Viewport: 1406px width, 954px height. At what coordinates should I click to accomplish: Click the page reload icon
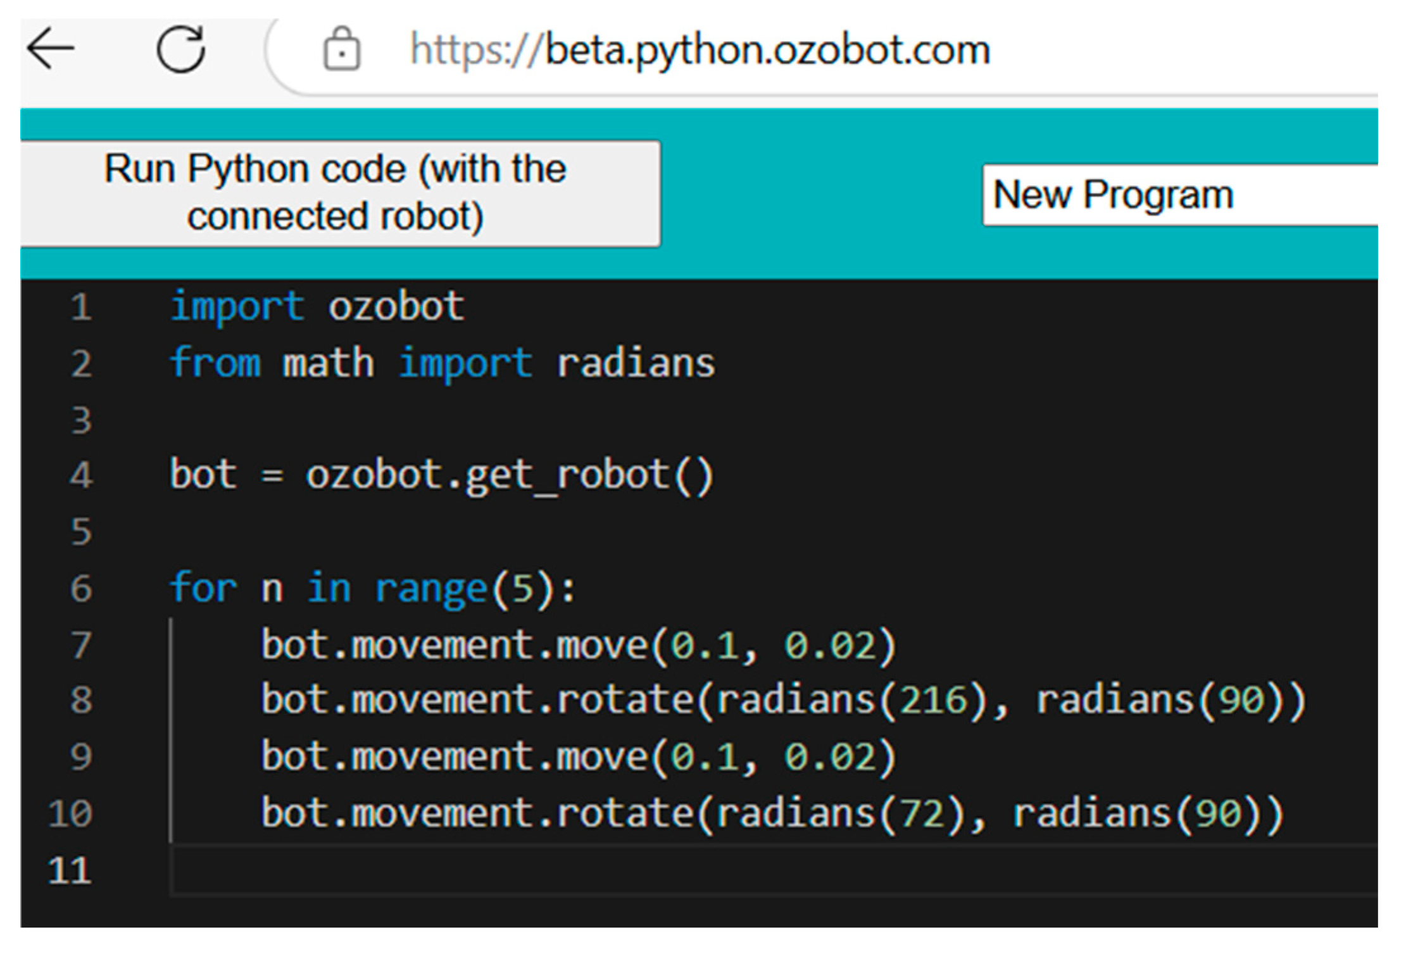click(181, 49)
